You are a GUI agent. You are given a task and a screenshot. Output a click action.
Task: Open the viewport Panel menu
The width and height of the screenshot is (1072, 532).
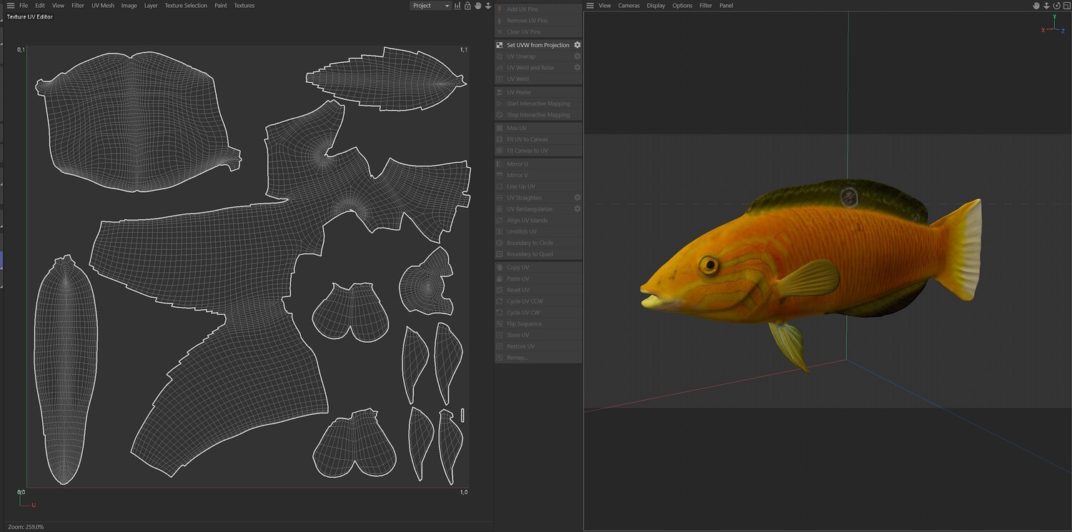point(726,6)
